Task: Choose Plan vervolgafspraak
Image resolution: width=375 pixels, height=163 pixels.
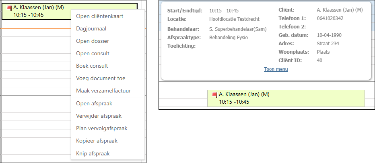Action: pyautogui.click(x=101, y=129)
